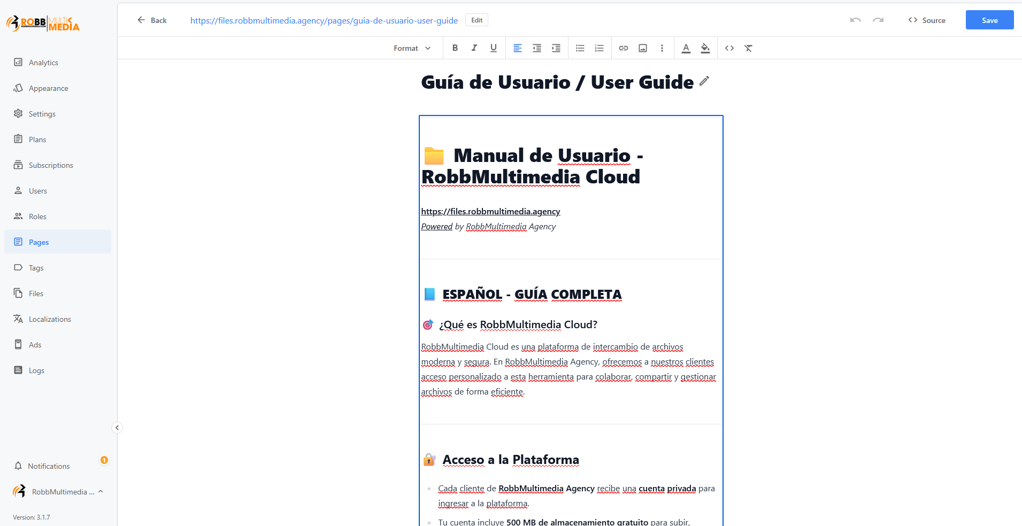Image resolution: width=1022 pixels, height=526 pixels.
Task: Align text left in the editor
Action: (x=518, y=48)
